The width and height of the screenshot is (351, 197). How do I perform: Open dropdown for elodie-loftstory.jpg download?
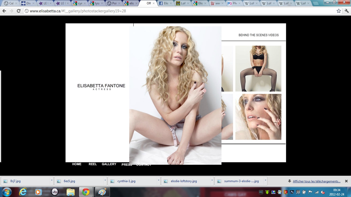pos(212,181)
